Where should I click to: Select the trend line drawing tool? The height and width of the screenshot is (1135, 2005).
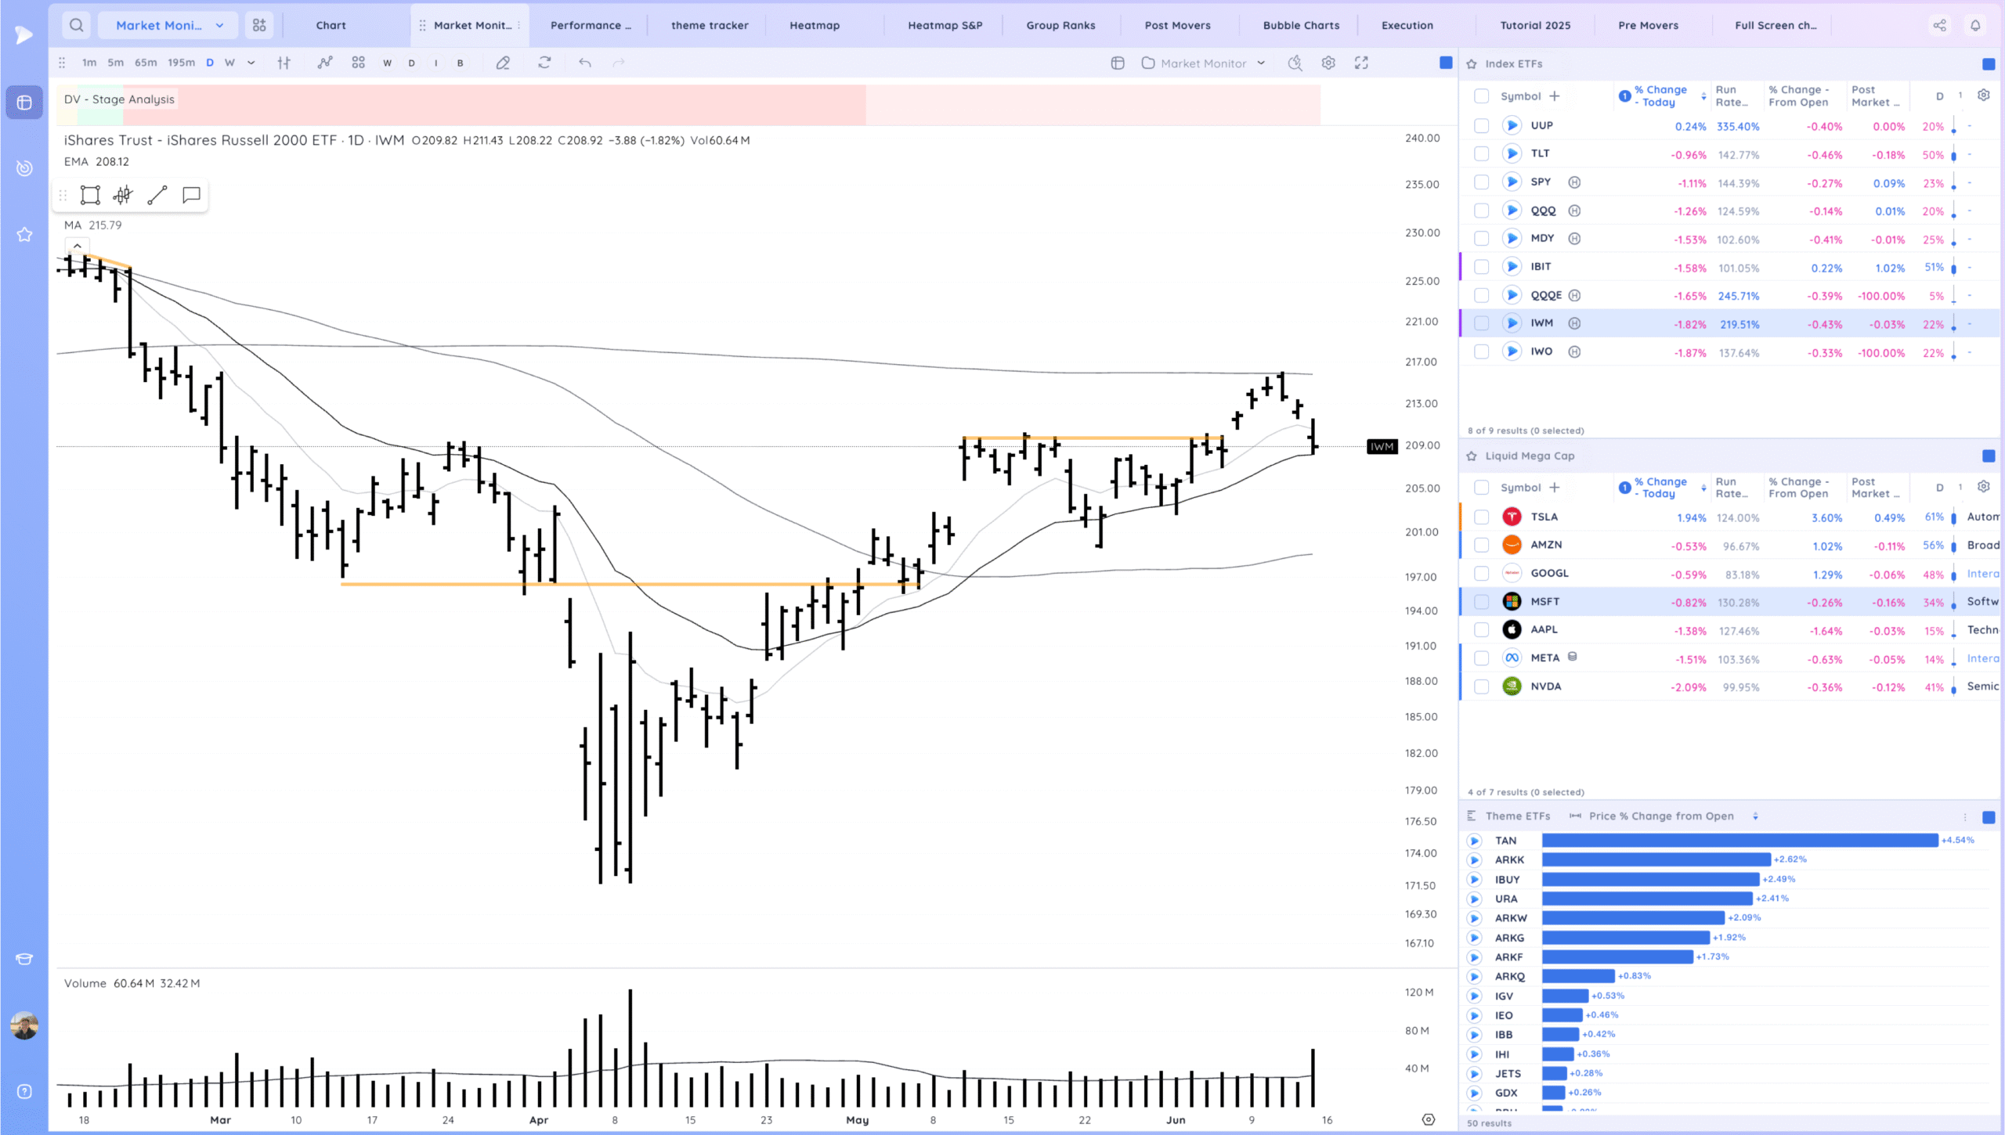157,195
